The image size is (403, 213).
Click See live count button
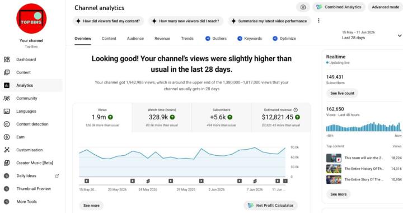pyautogui.click(x=342, y=93)
